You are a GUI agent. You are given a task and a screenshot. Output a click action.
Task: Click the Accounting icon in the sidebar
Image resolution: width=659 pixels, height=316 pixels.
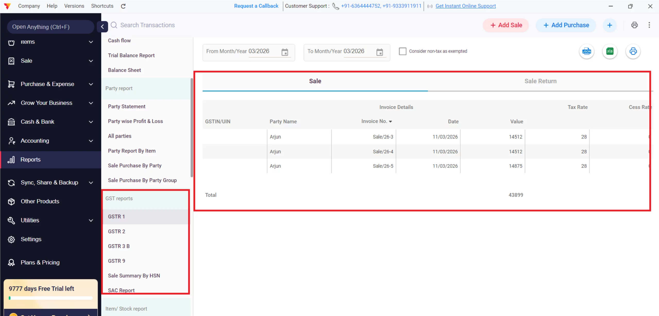coord(11,141)
